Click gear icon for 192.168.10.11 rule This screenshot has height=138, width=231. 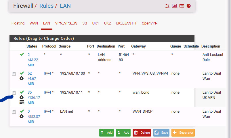(22, 97)
